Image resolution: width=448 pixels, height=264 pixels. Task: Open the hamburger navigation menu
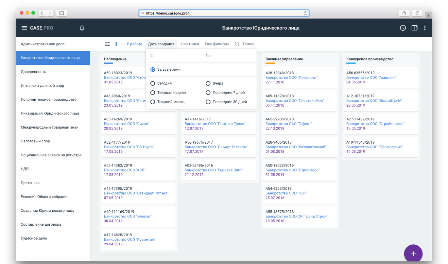pyautogui.click(x=24, y=28)
